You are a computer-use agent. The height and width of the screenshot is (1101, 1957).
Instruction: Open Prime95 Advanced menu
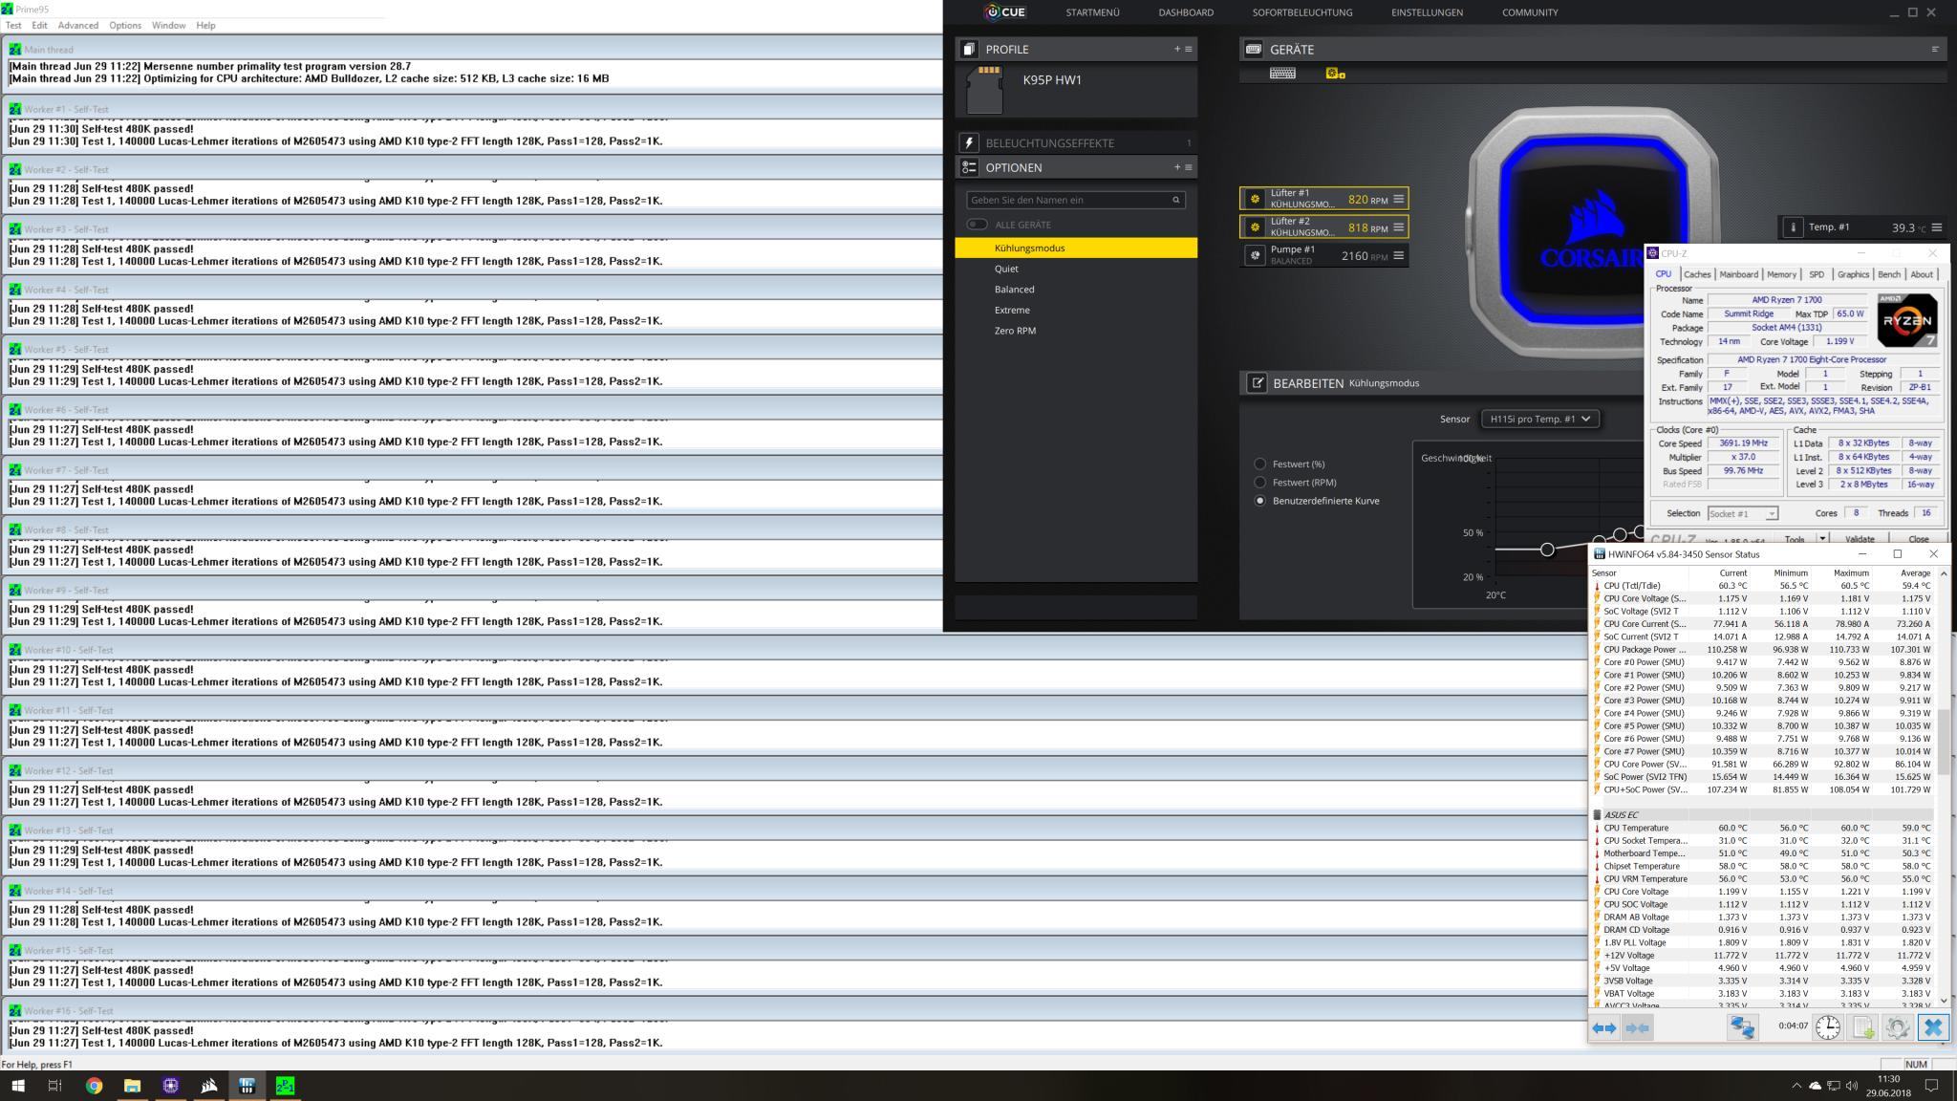point(77,25)
